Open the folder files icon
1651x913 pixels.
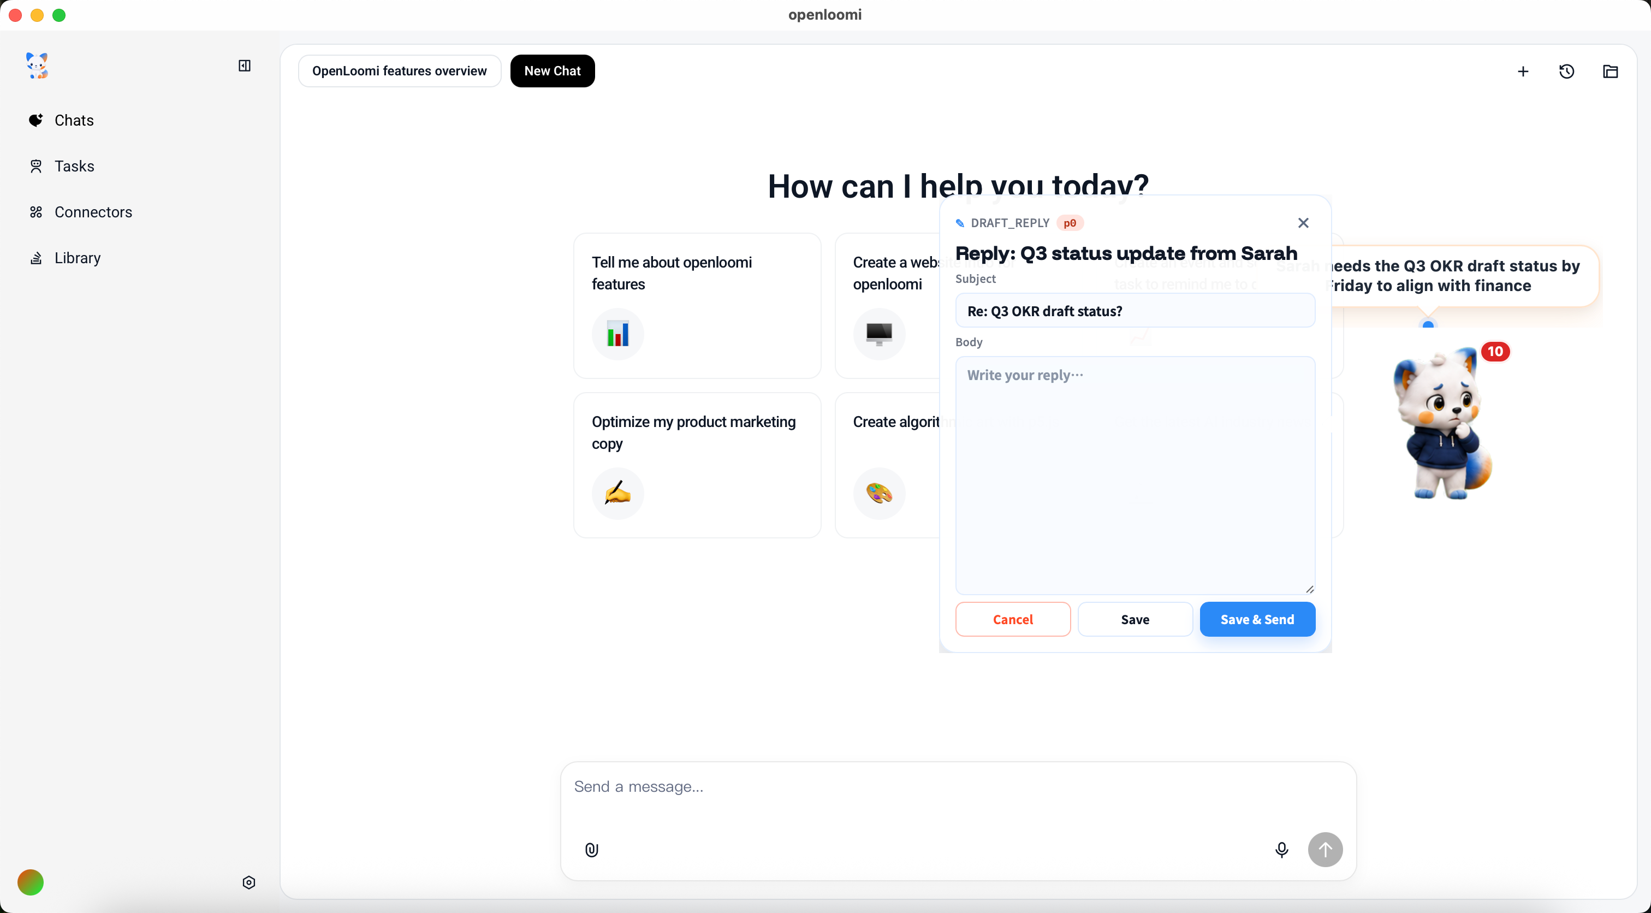(1610, 72)
